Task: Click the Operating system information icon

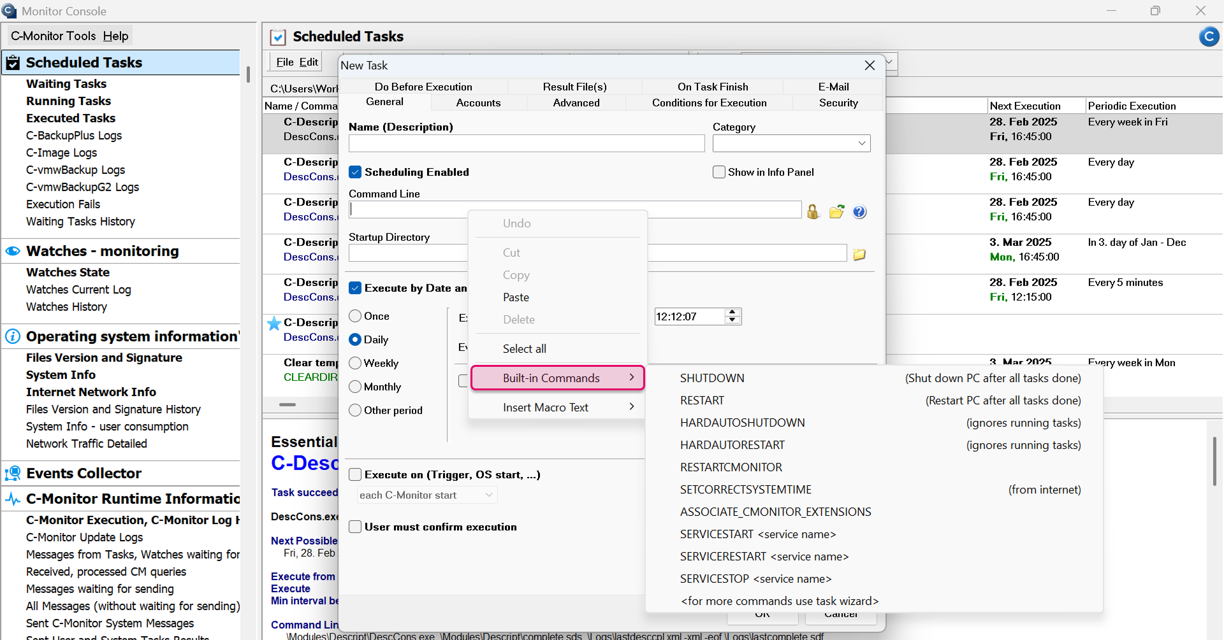Action: point(13,336)
